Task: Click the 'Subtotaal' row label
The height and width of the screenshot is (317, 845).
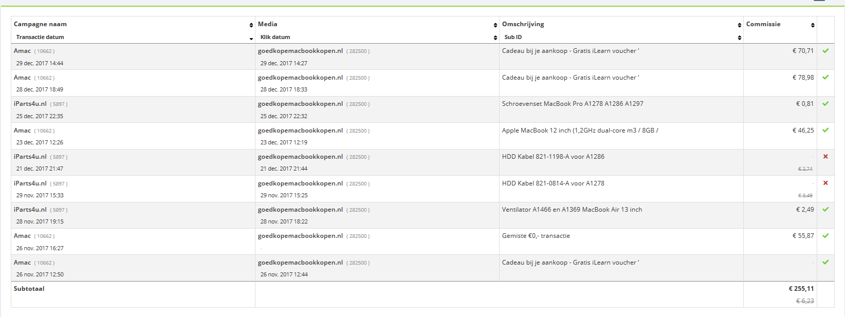Action: [29, 289]
